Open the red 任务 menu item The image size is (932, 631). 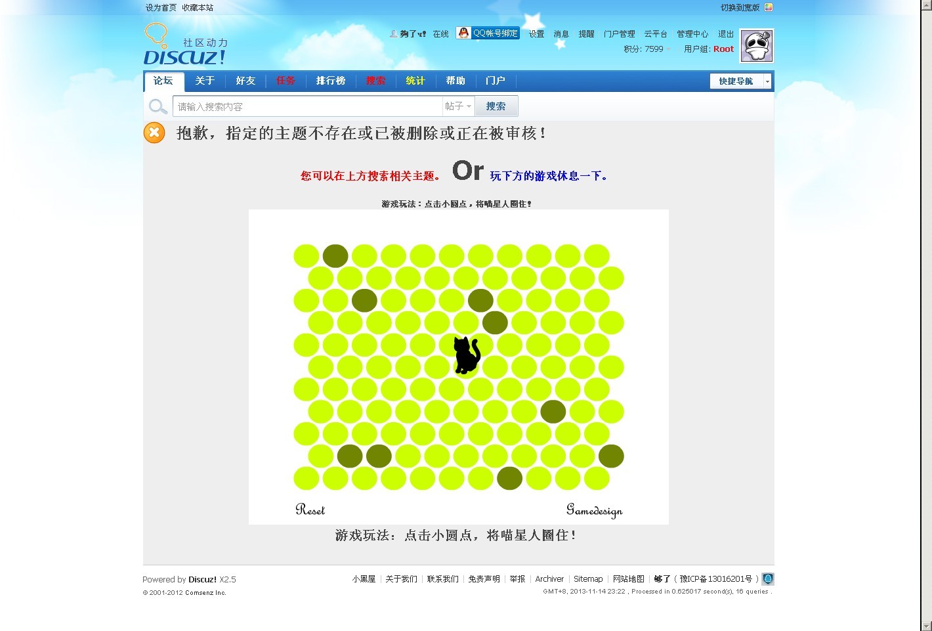tap(286, 81)
